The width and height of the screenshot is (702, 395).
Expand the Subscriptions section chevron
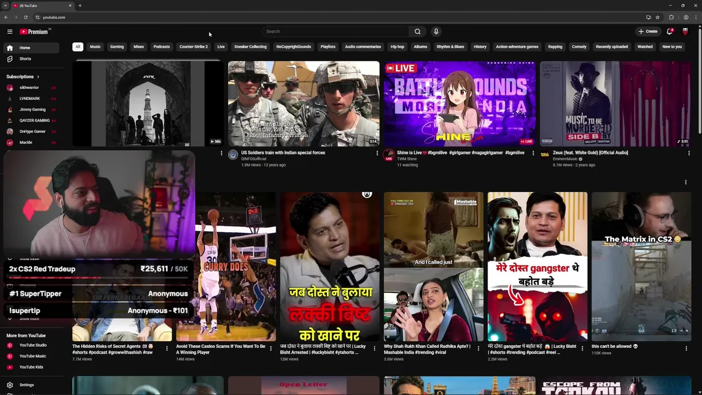(38, 77)
